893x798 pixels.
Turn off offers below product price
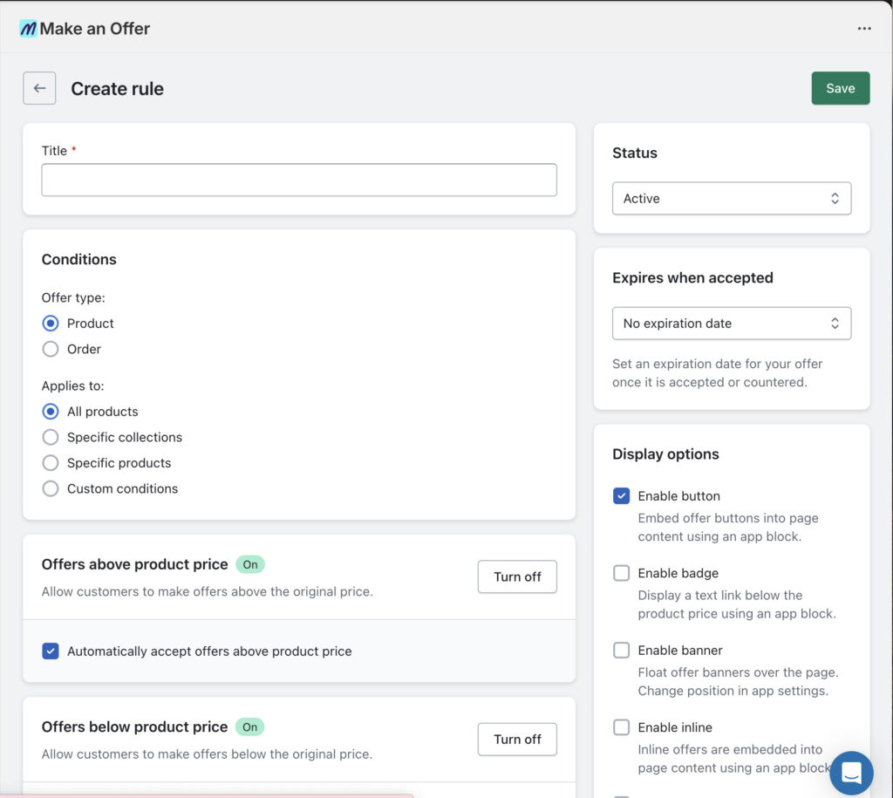pos(516,739)
